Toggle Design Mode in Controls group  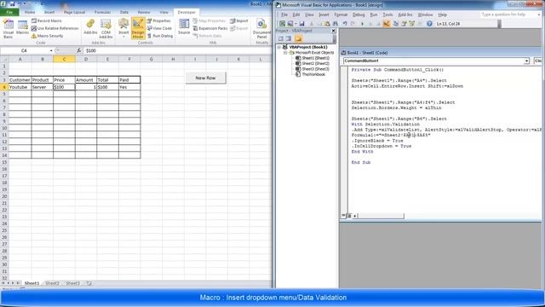pyautogui.click(x=138, y=28)
